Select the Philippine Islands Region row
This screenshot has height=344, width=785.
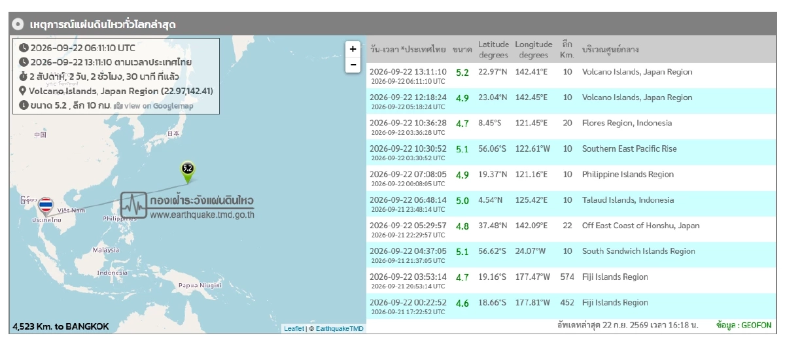(570, 178)
